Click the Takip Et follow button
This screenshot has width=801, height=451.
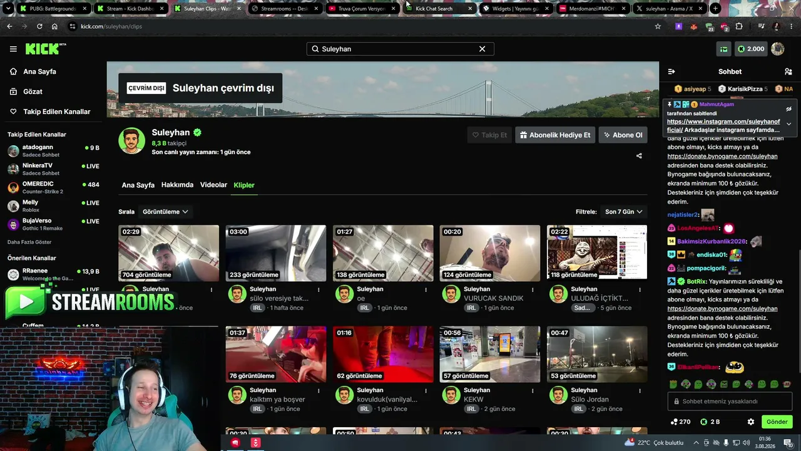coord(489,135)
